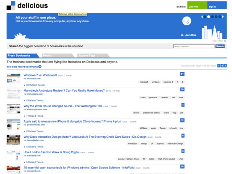The height and width of the screenshot is (174, 232).
Task: Share the Washington Post bookmark
Action: click(114, 106)
